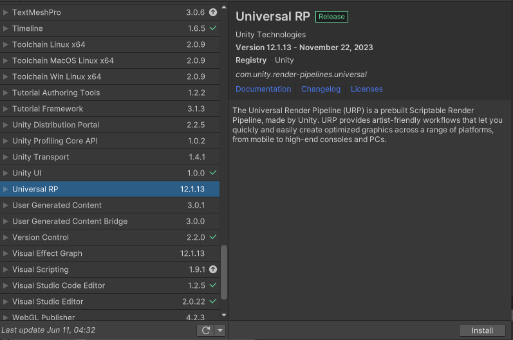Expand the Tutorial Framework row arrow
513x340 pixels.
[x=6, y=109]
